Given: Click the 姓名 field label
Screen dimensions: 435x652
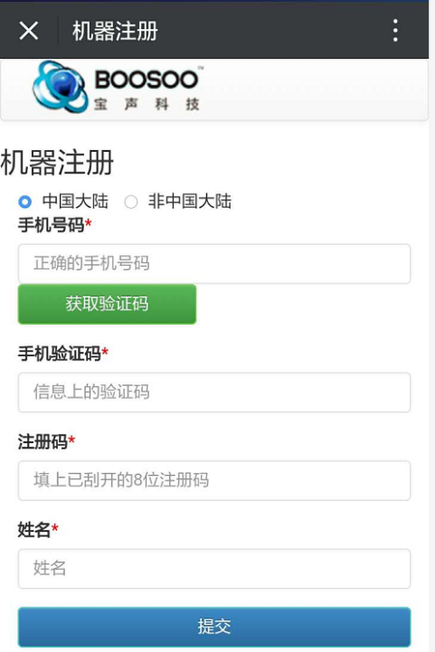Looking at the screenshot, I should pyautogui.click(x=34, y=530).
